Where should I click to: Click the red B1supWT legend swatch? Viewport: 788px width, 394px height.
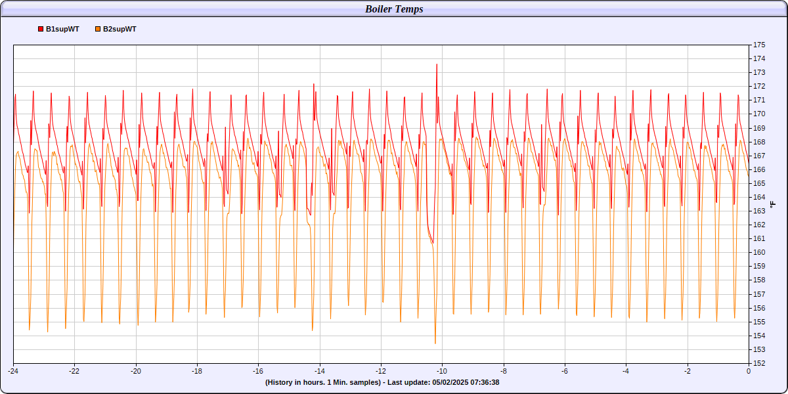(41, 30)
